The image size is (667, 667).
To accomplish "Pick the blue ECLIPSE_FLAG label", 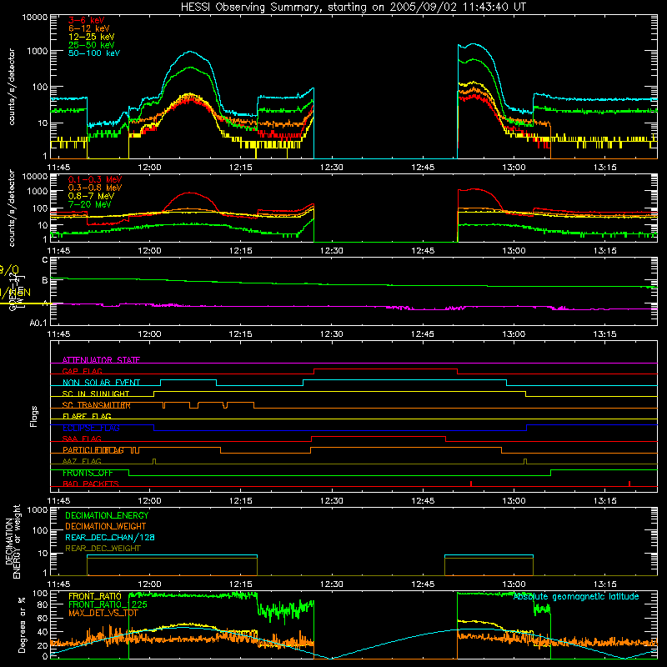I will (91, 428).
